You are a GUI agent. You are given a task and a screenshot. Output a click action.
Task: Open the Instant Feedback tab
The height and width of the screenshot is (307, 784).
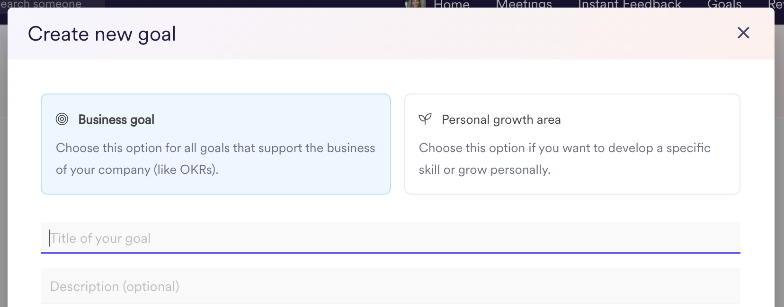tap(629, 4)
